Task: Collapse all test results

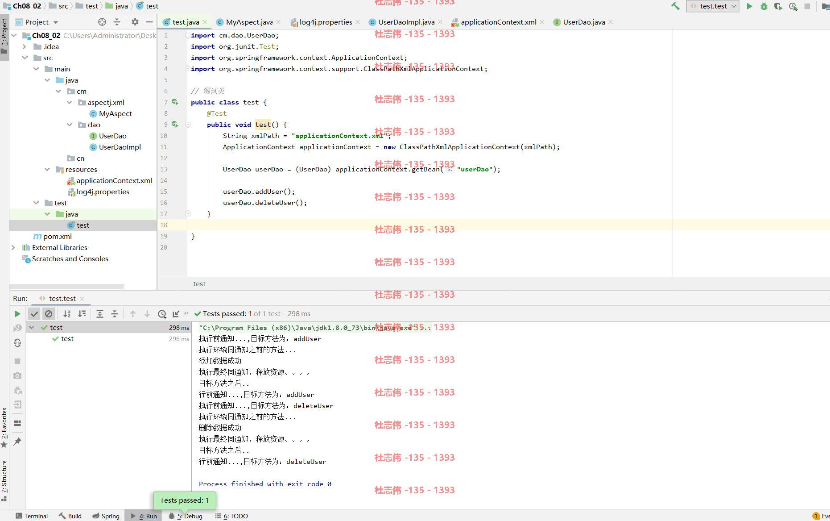Action: [x=115, y=314]
